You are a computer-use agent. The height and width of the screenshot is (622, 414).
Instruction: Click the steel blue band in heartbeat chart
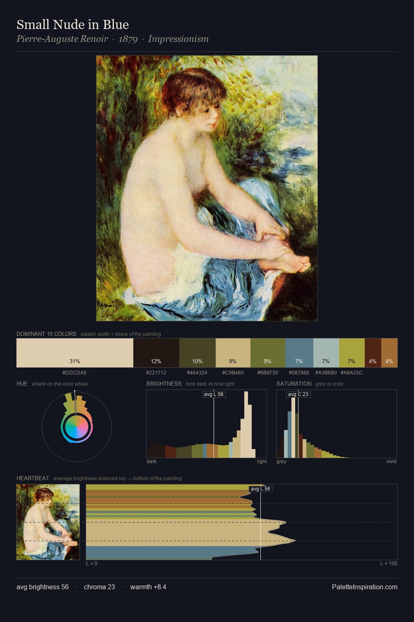click(x=172, y=552)
